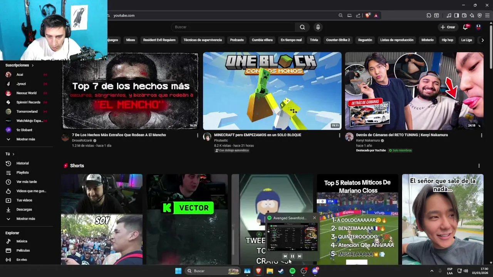Open Ver más tarde in sidebar
The image size is (493, 277).
[26, 182]
